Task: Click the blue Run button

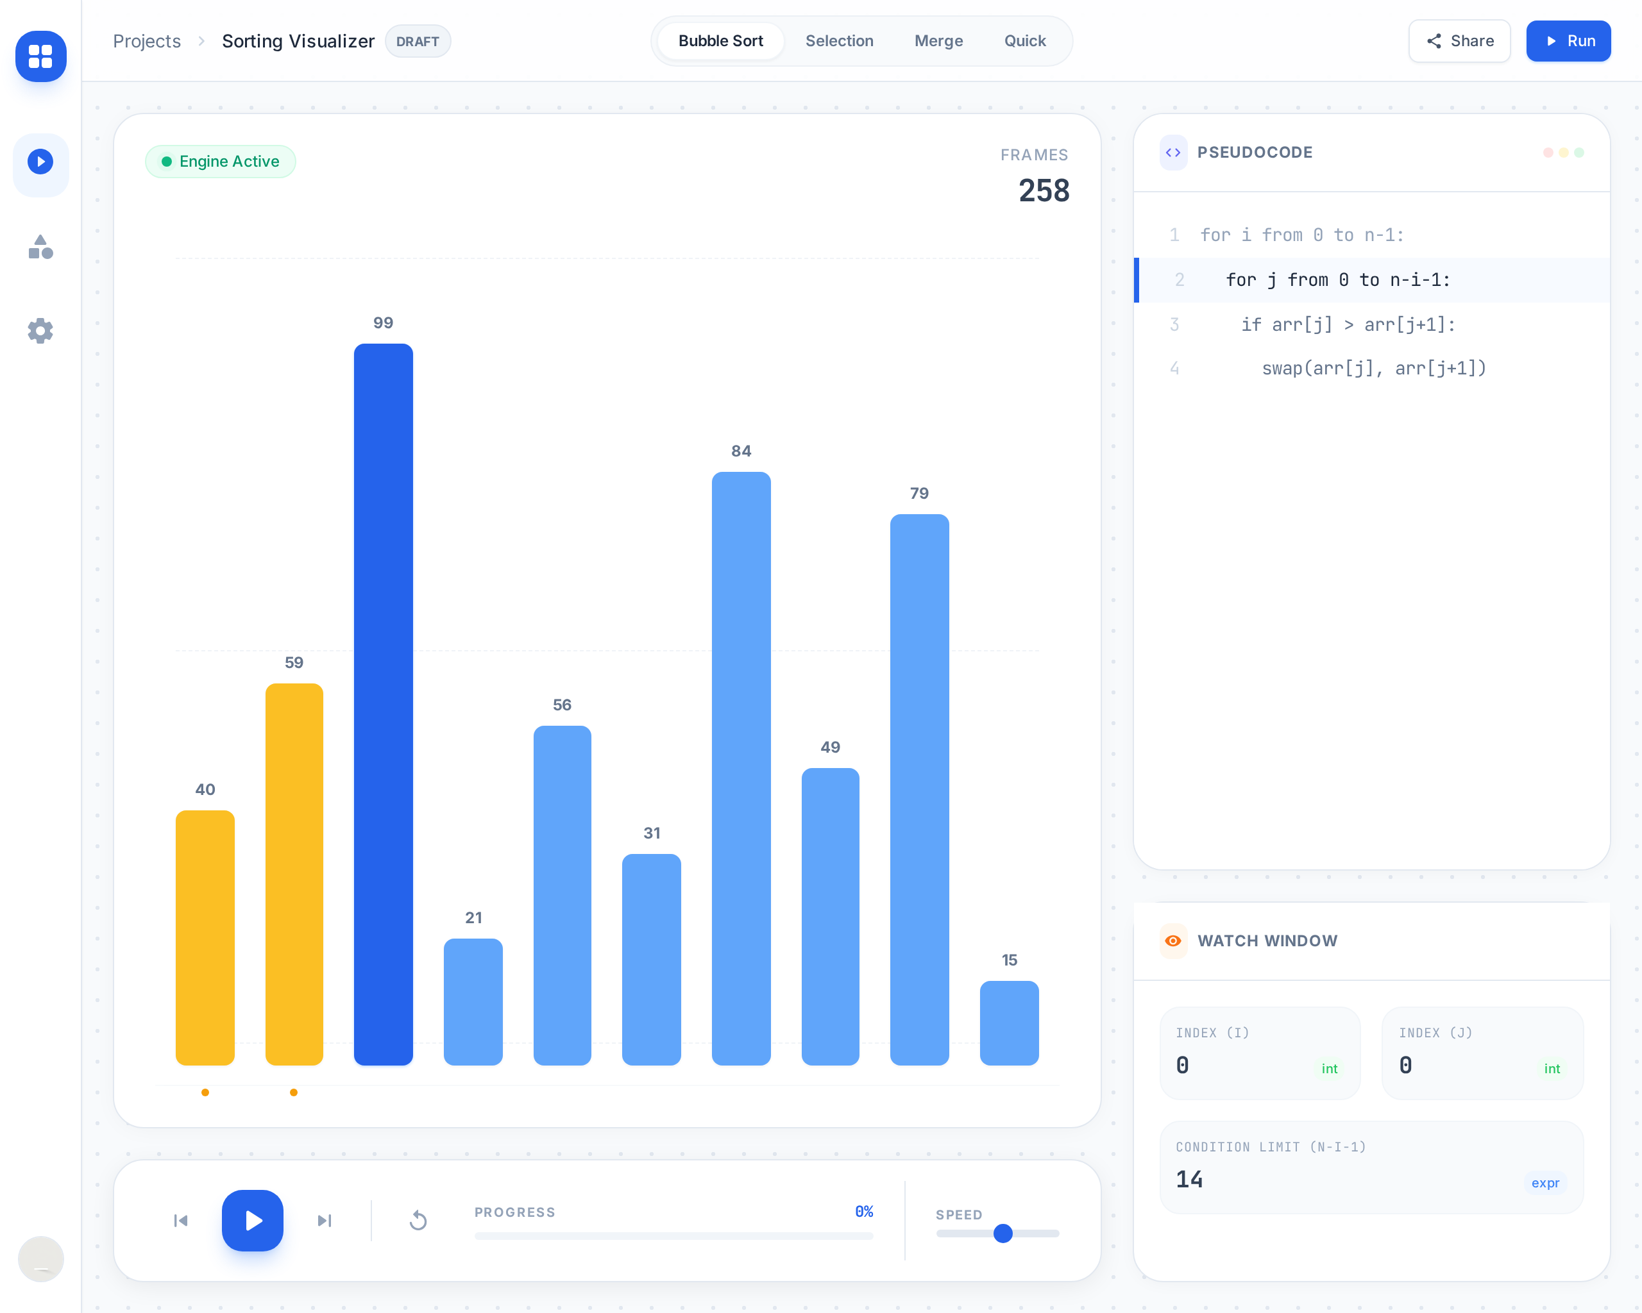Action: [1568, 41]
